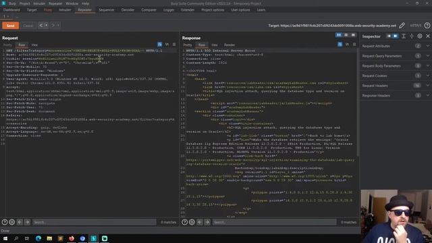
Task: Toggle Response message pretty-print button
Action: (x=340, y=45)
